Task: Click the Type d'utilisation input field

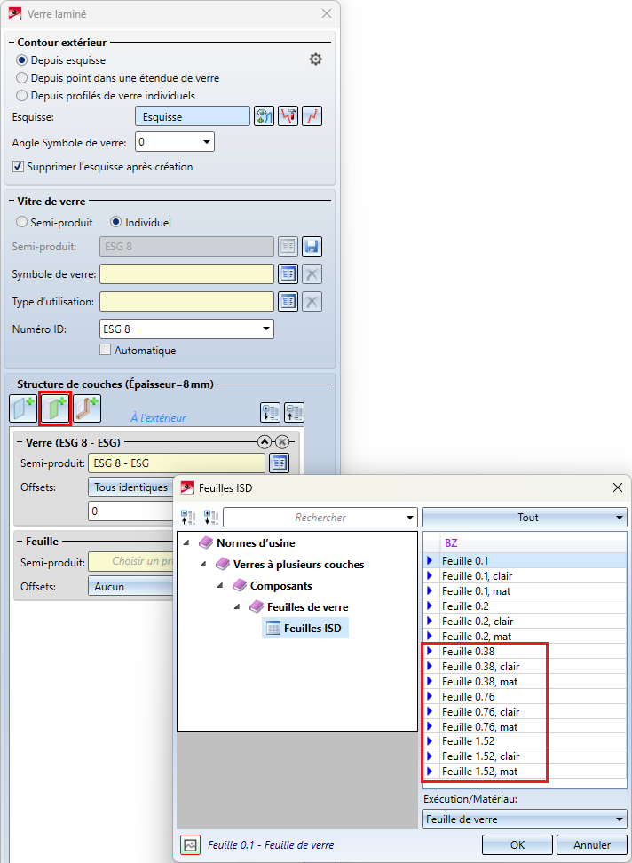Action: tap(186, 301)
